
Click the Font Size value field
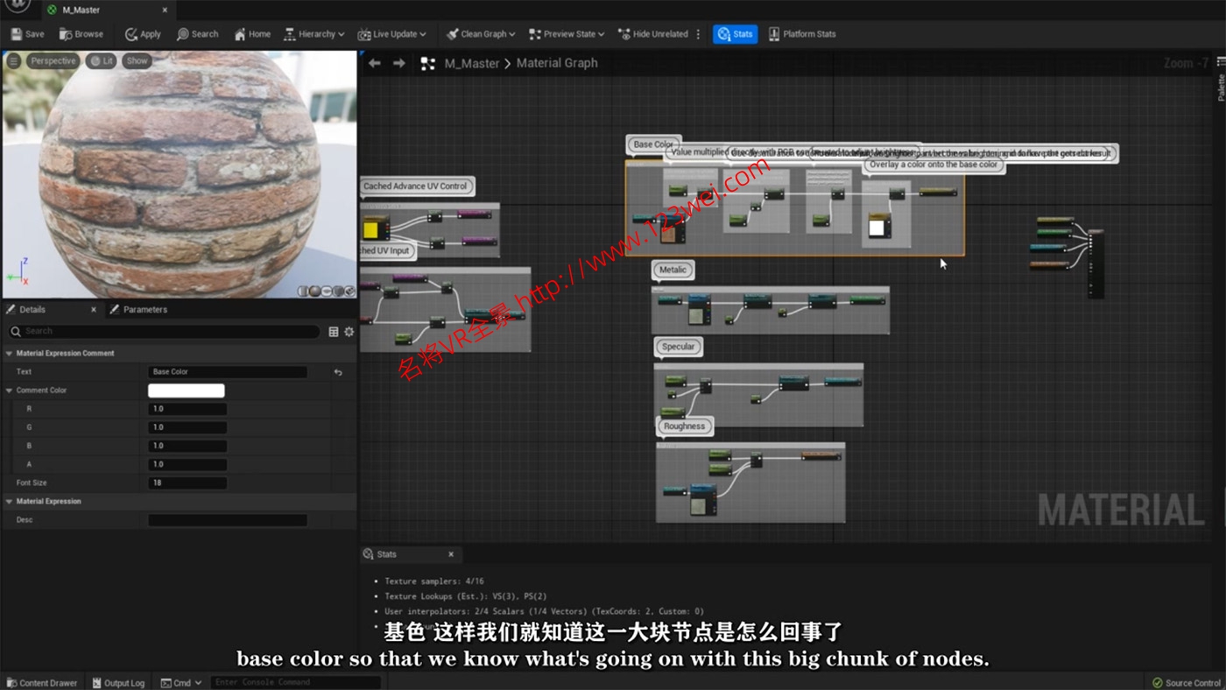tap(187, 483)
